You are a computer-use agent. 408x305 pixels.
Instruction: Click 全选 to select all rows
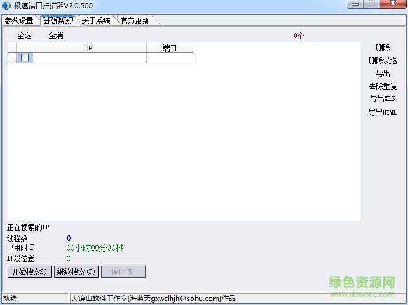[24, 36]
